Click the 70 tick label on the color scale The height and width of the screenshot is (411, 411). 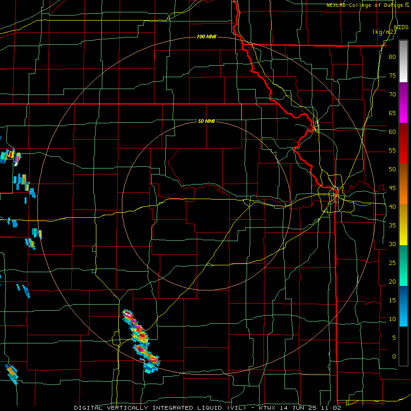click(392, 95)
